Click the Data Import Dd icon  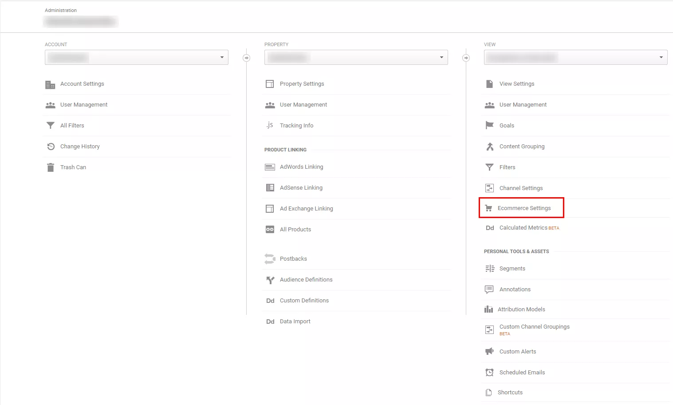pos(270,322)
